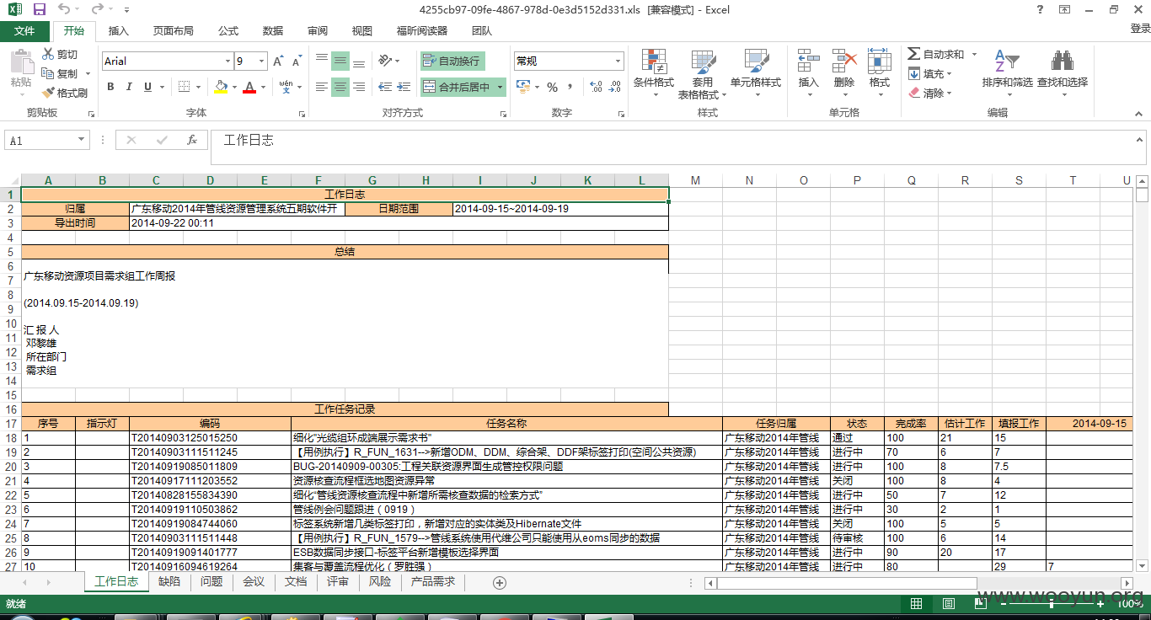The width and height of the screenshot is (1151, 620).
Task: Switch to the Insert (插入) ribbon tab
Action: 119,31
